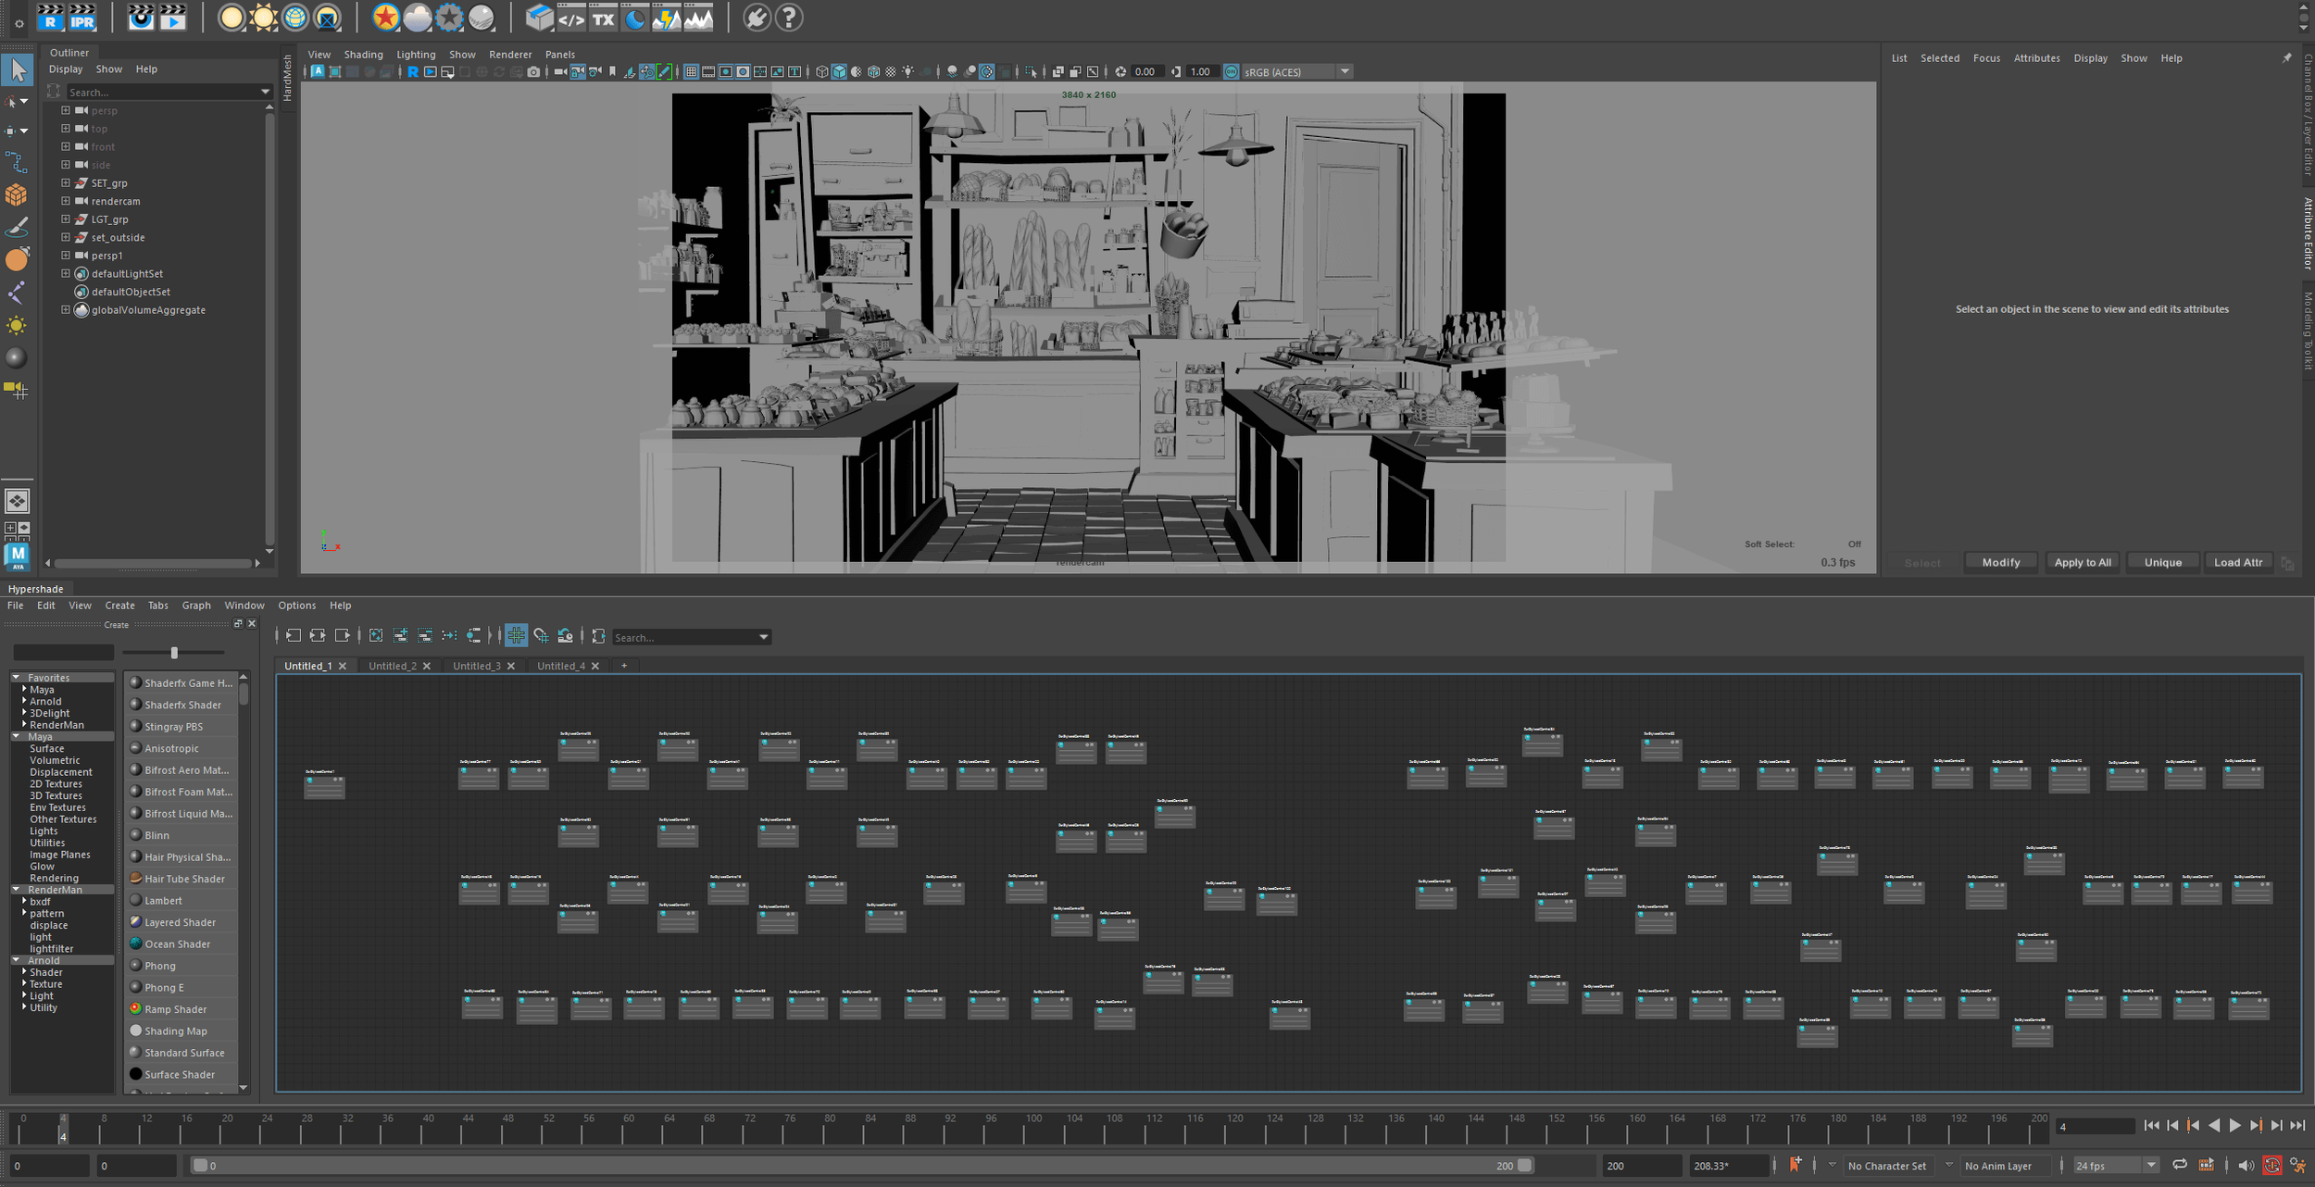Viewport: 2315px width, 1187px height.
Task: Click the viewport snapshot camera icon
Action: [533, 72]
